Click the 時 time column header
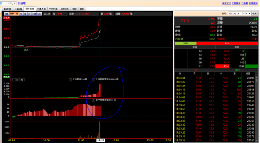This screenshot has width=260, height=143. pyautogui.click(x=181, y=73)
